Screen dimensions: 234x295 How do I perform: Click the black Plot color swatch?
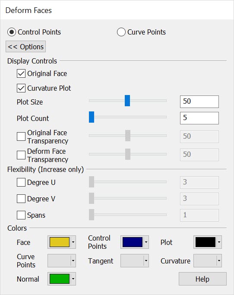coord(206,242)
